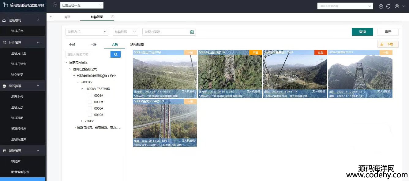The width and height of the screenshot is (409, 181).
Task: Switch to the 首页 tab
Action: (67, 17)
